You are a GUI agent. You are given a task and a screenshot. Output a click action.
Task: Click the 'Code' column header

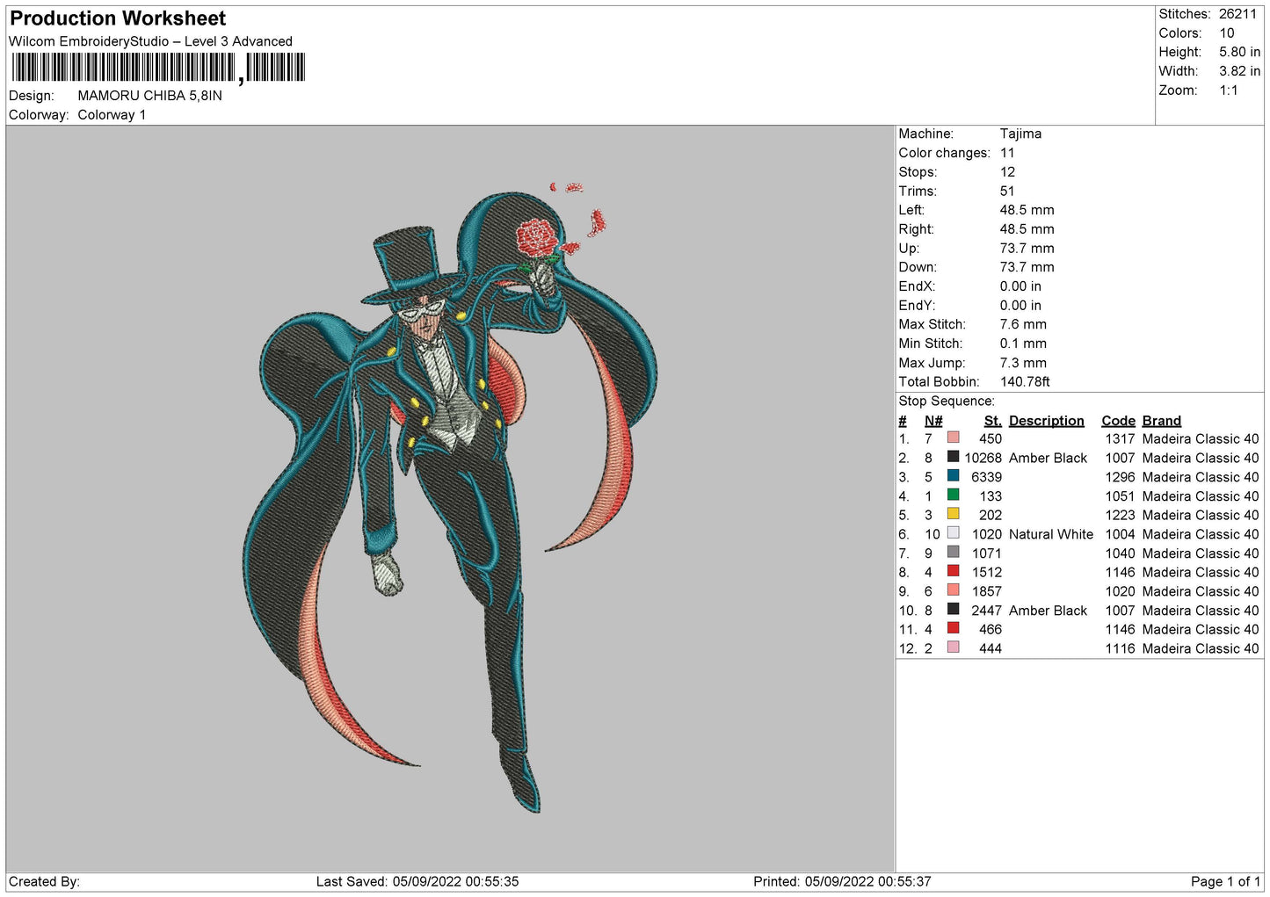click(x=1118, y=421)
